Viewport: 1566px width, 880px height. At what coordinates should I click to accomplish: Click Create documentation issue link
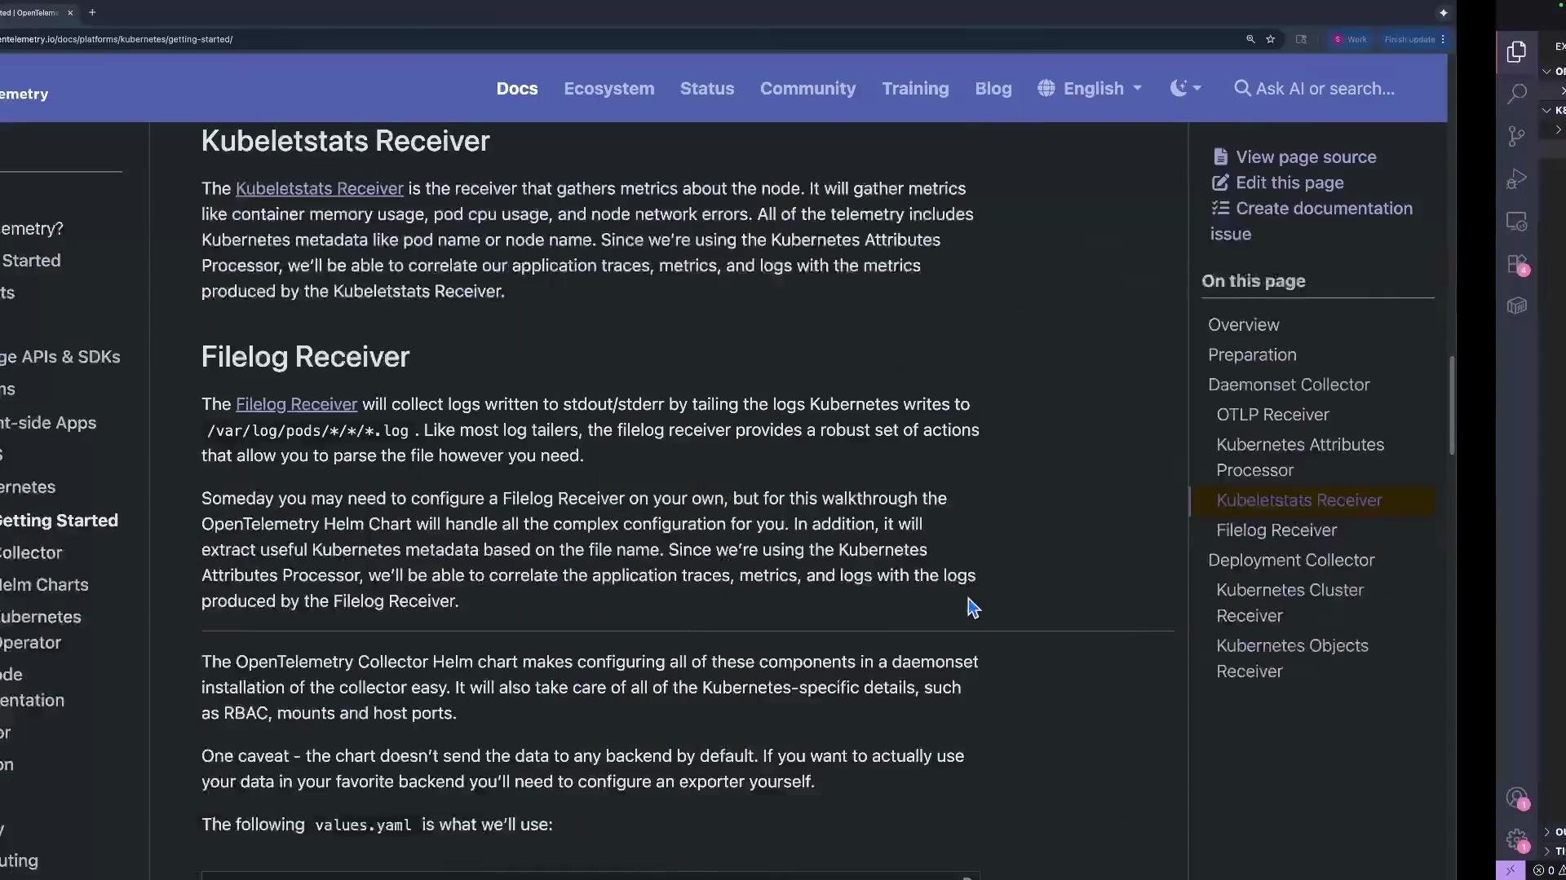point(1312,221)
